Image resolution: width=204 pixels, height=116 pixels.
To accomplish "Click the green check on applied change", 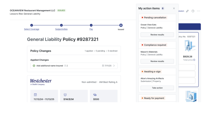I will (x=34, y=66).
